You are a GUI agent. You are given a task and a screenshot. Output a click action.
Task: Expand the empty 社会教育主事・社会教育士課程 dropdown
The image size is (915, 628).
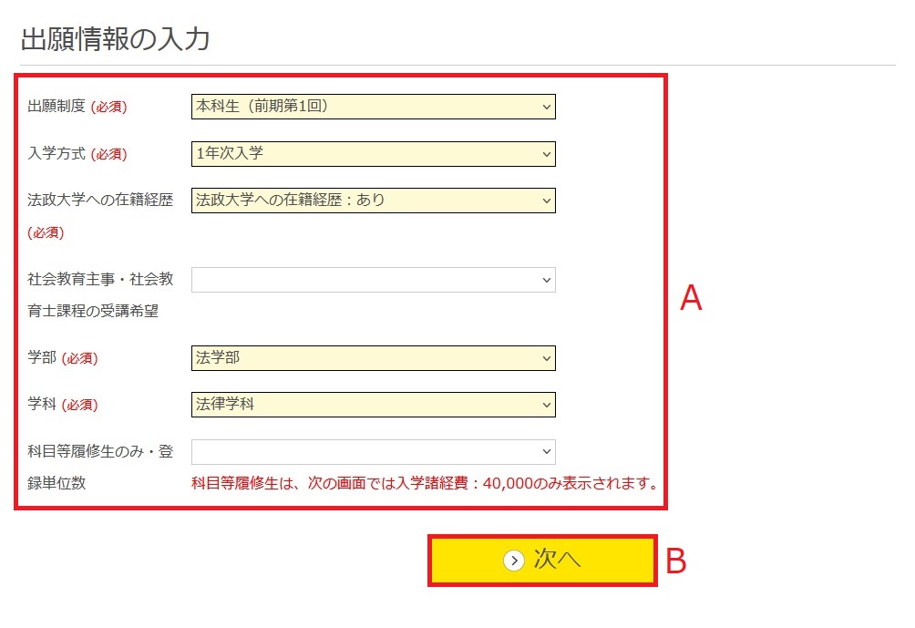(374, 280)
